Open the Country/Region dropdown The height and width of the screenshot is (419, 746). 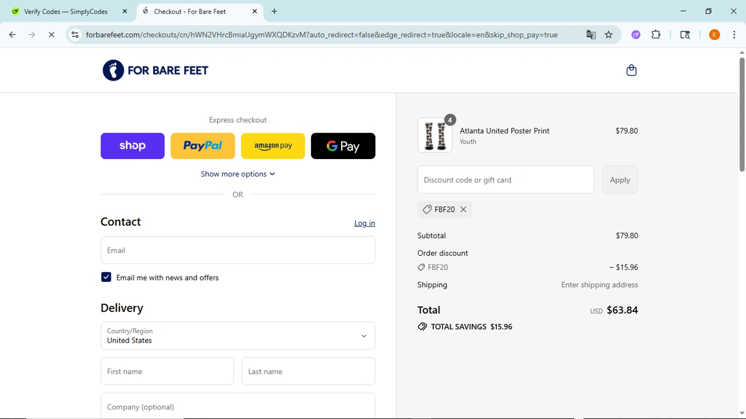point(238,335)
